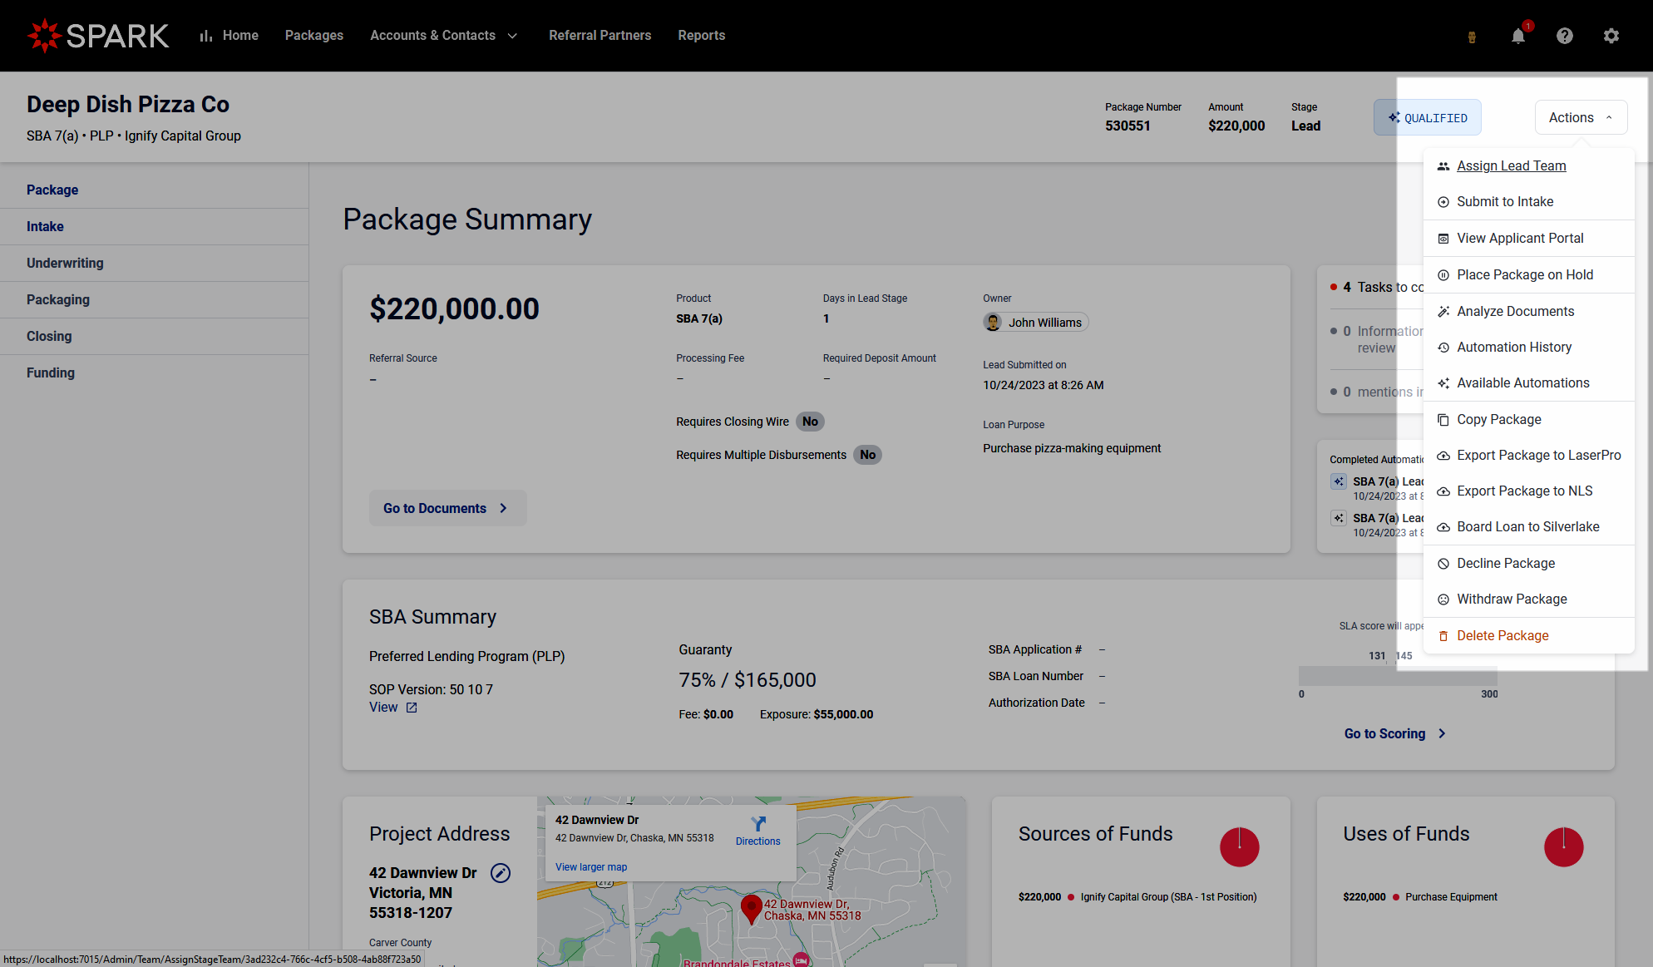Click the package number '530551'

pyautogui.click(x=1127, y=126)
